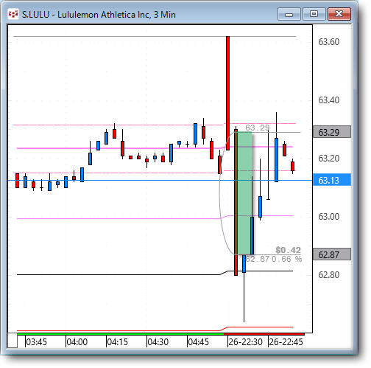Click the window title S.LULU Lululemon Athletica text

pos(99,15)
